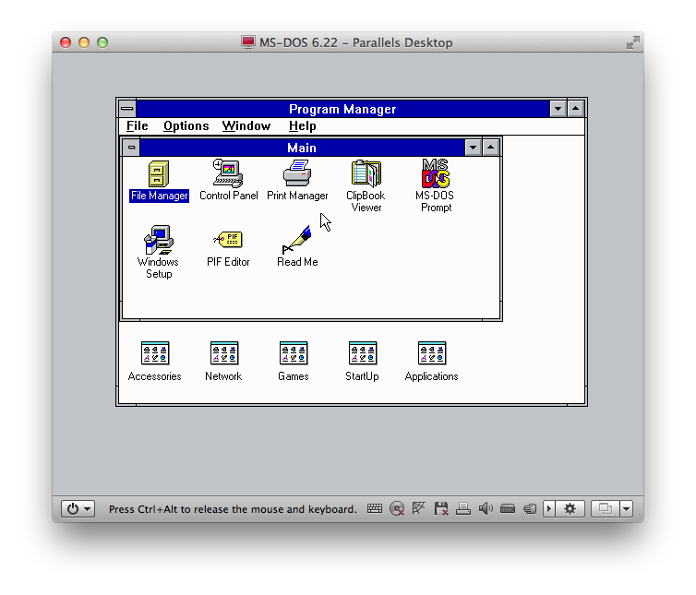Open the Window menu
Viewport: 696px width, 595px height.
(x=246, y=126)
